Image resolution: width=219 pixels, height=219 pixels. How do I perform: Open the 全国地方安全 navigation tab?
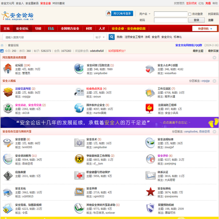[70, 28]
